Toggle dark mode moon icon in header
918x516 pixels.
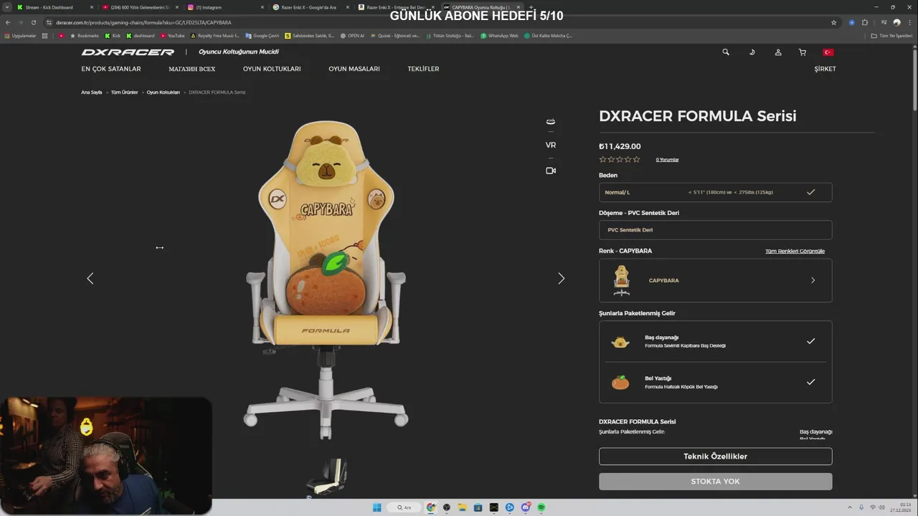tap(752, 52)
